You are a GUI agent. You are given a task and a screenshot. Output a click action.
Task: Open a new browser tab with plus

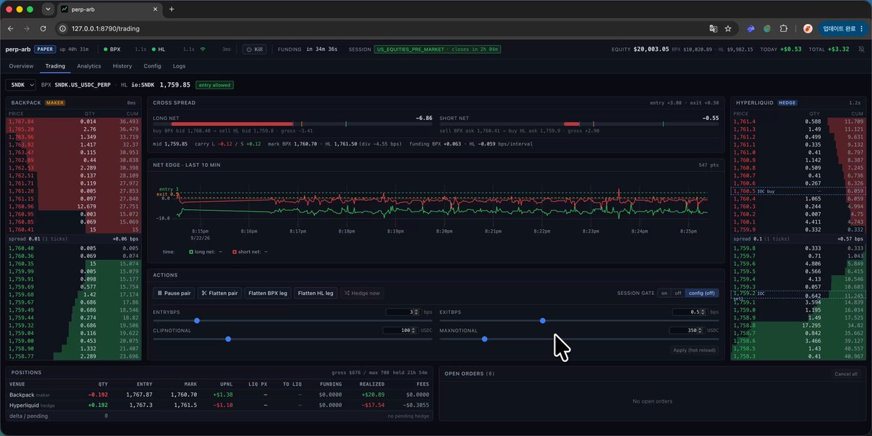(x=171, y=9)
